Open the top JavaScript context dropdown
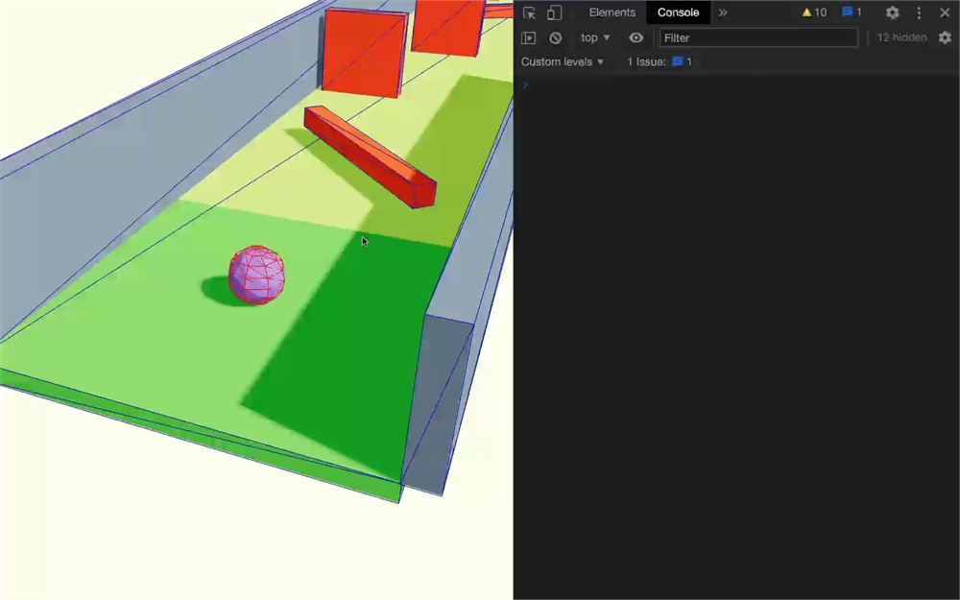The height and width of the screenshot is (600, 960). [x=595, y=38]
